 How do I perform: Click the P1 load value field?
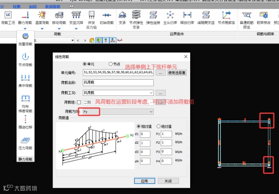pos(166,134)
